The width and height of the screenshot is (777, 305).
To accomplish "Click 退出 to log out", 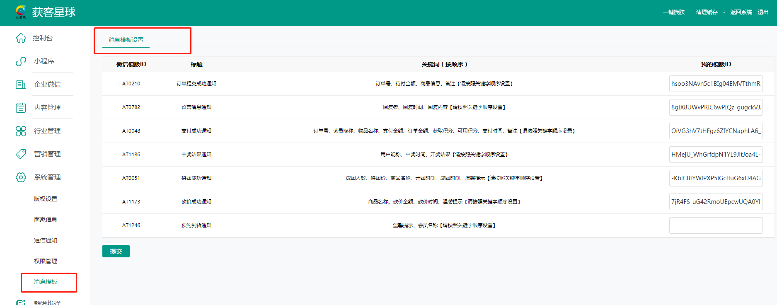I will coord(763,12).
